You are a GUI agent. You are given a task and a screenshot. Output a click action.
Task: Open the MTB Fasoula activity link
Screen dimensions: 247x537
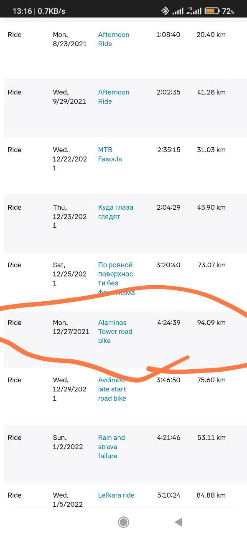[110, 154]
